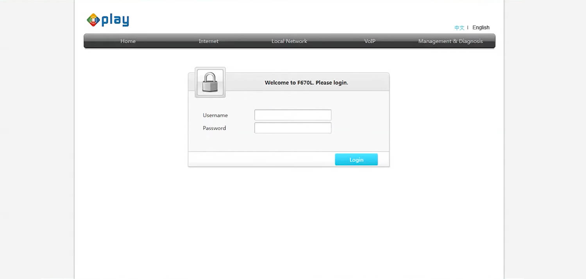The width and height of the screenshot is (586, 279).
Task: Click the gray header strip right of welcome text
Action: click(x=368, y=82)
